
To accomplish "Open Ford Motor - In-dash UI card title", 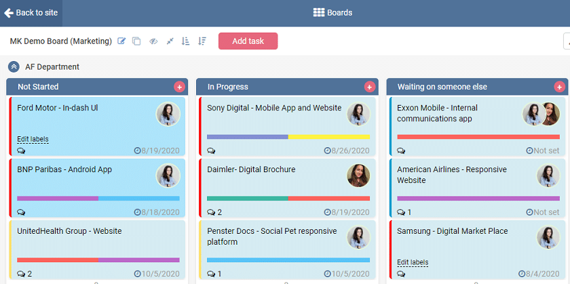I will pyautogui.click(x=58, y=108).
